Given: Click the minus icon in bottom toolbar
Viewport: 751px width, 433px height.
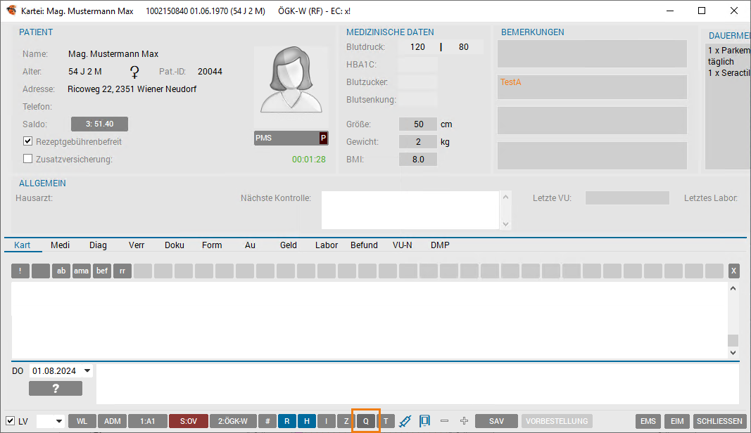Looking at the screenshot, I should pos(444,421).
